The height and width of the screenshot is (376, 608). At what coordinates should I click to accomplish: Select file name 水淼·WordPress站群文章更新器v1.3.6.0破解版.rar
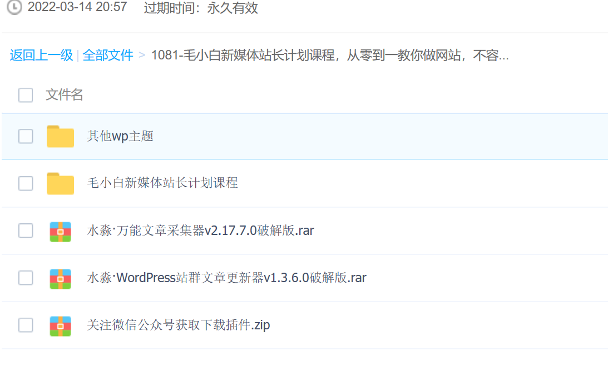[227, 278]
